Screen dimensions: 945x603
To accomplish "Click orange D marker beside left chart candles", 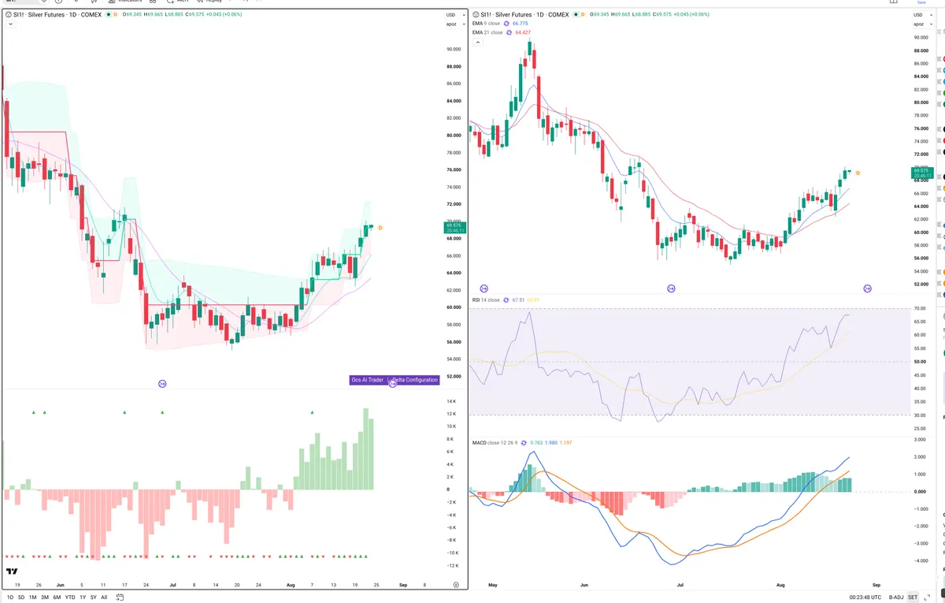I will point(380,228).
